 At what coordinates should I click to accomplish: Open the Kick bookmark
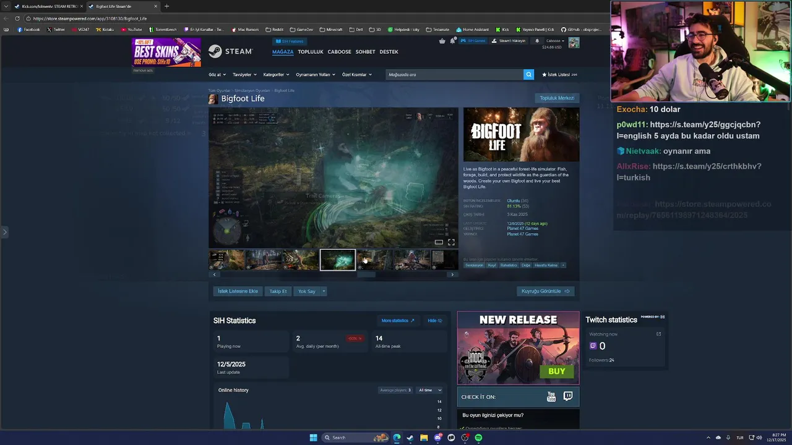click(x=502, y=30)
